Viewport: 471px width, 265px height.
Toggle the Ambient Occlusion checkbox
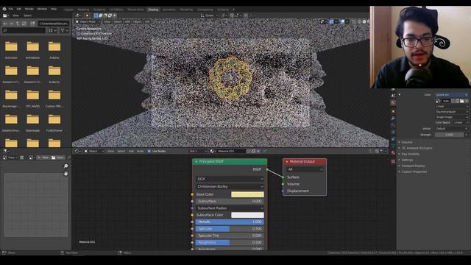[x=404, y=148]
